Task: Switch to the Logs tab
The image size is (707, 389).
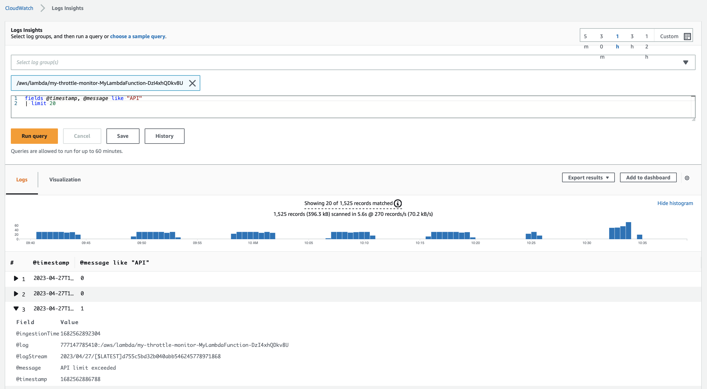Action: (x=22, y=179)
